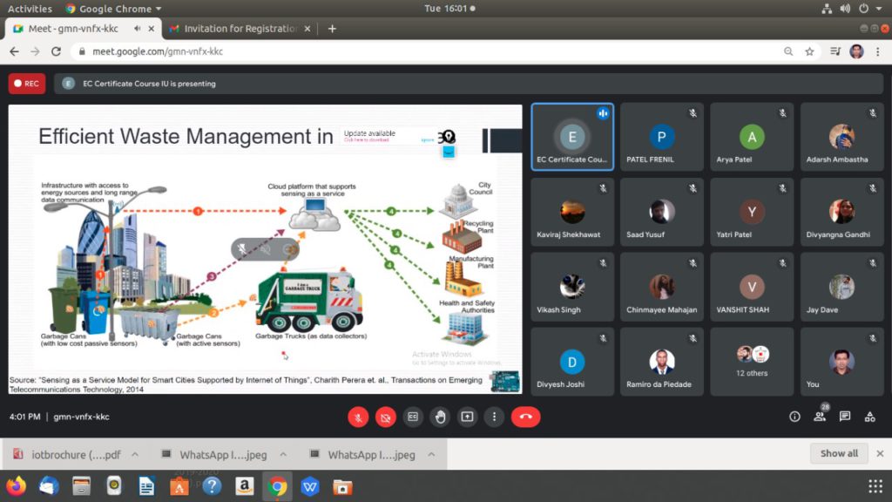Toggle closed captions in the meeting
The image size is (892, 502).
[413, 417]
